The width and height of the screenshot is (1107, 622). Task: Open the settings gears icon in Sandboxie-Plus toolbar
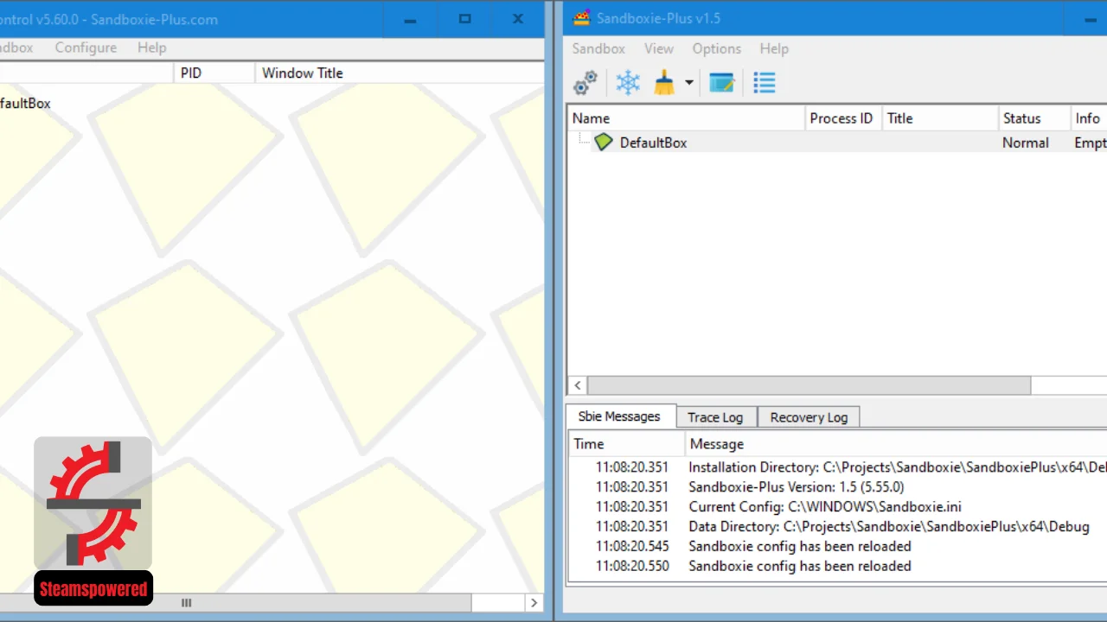pyautogui.click(x=585, y=83)
